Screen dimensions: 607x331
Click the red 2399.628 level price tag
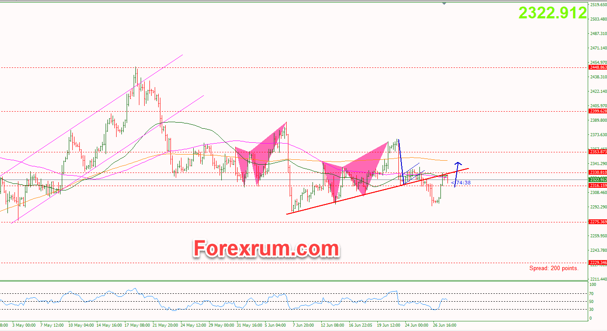point(598,111)
